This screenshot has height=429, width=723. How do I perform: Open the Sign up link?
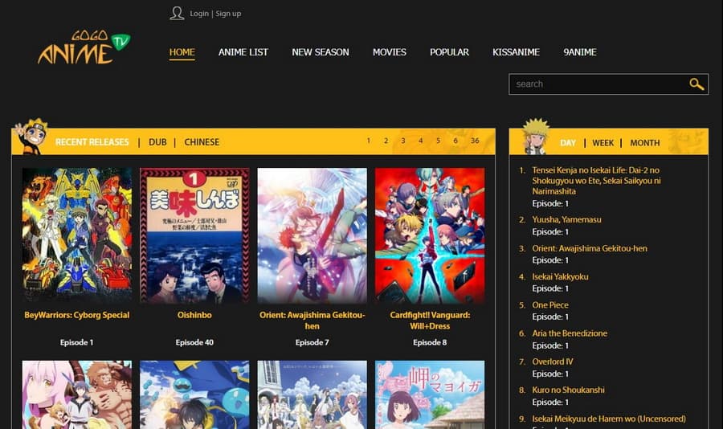228,14
